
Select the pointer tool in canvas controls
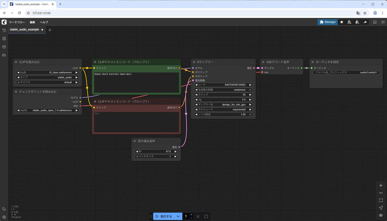click(x=381, y=208)
